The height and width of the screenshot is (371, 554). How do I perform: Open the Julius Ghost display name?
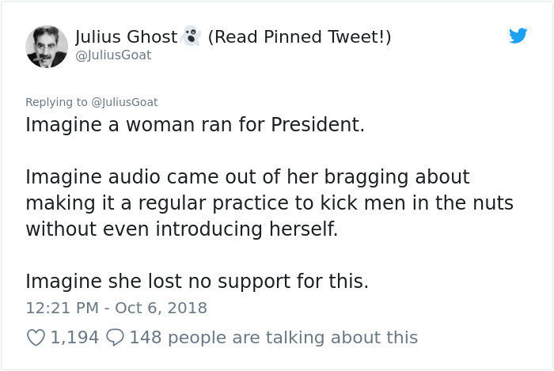click(126, 37)
